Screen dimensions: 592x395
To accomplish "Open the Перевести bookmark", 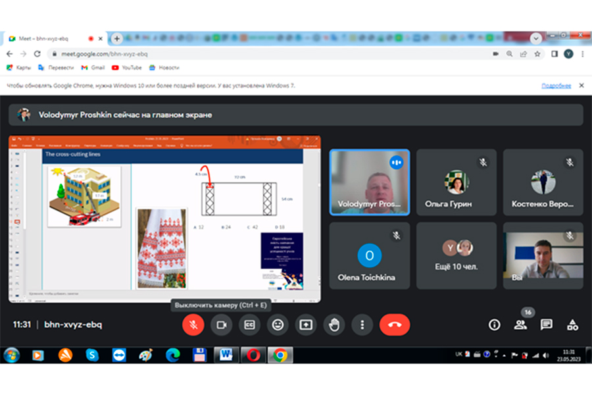I will (56, 68).
